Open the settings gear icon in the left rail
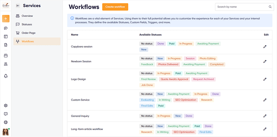Viewport: 277px width, 137px height. [6, 105]
